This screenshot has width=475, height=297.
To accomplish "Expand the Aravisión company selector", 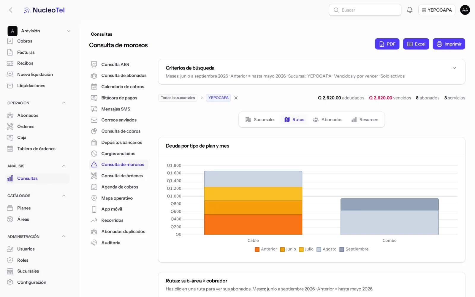I will [x=39, y=31].
